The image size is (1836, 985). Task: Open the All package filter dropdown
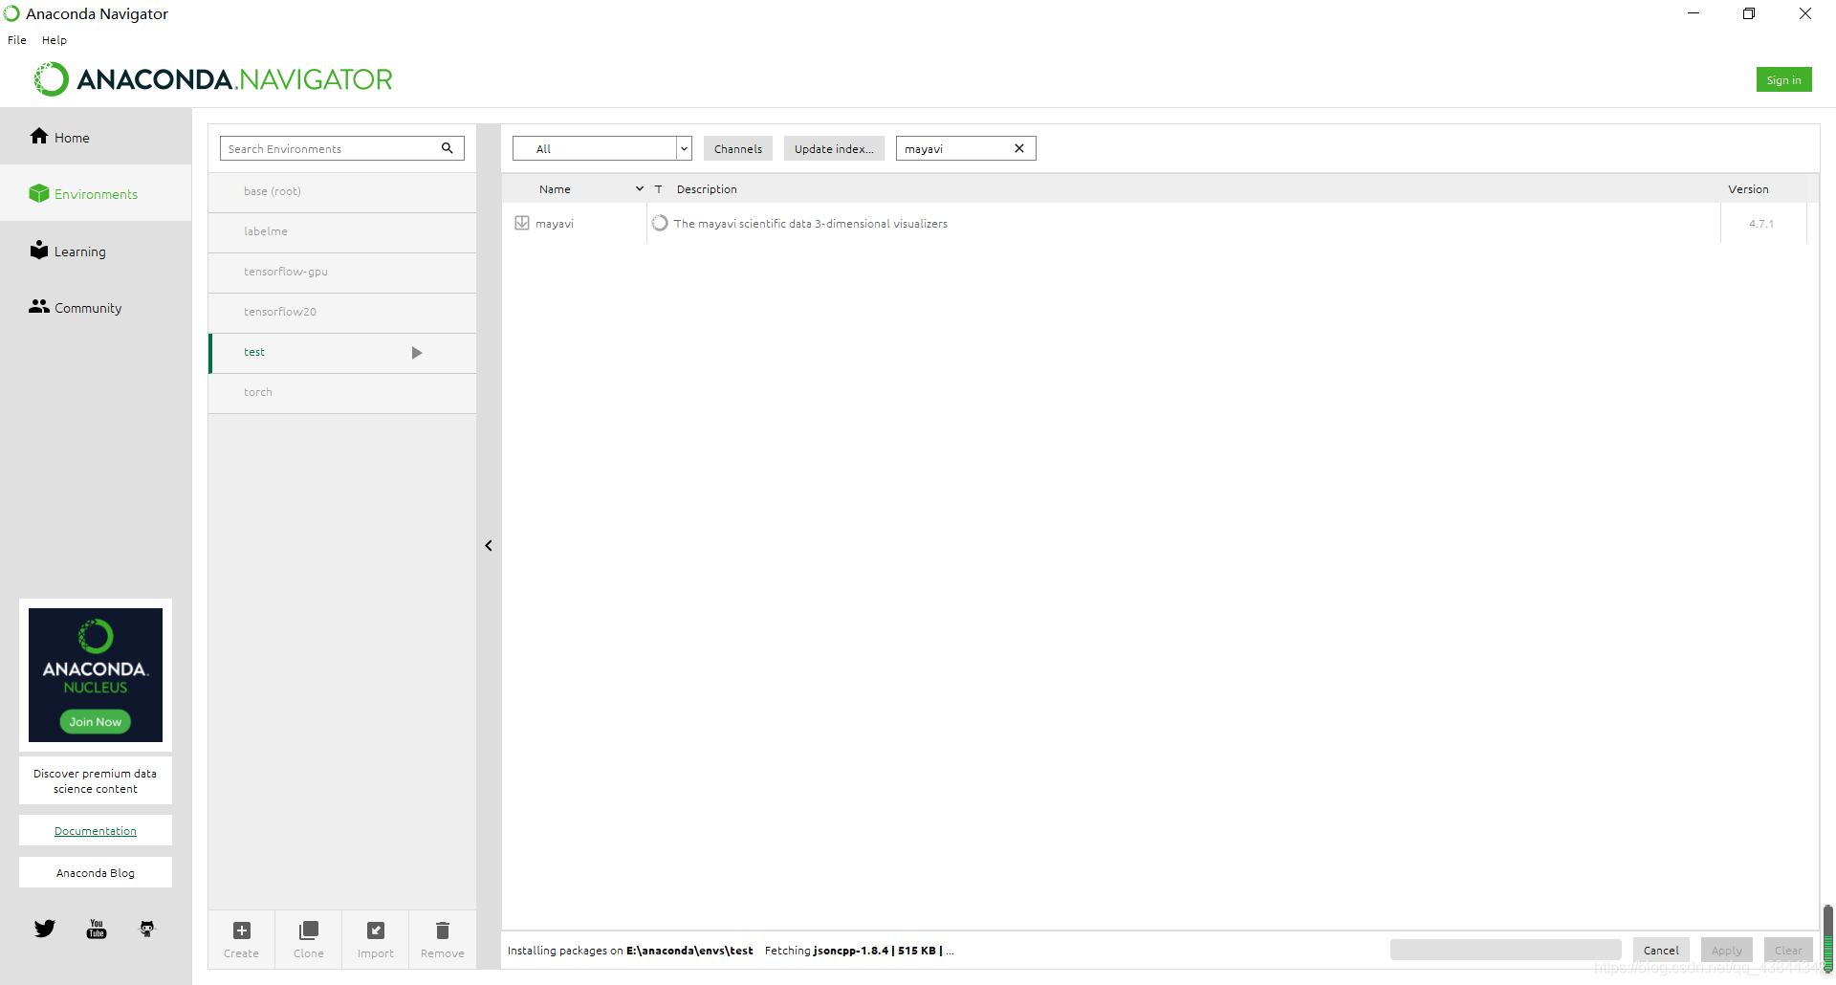click(602, 148)
